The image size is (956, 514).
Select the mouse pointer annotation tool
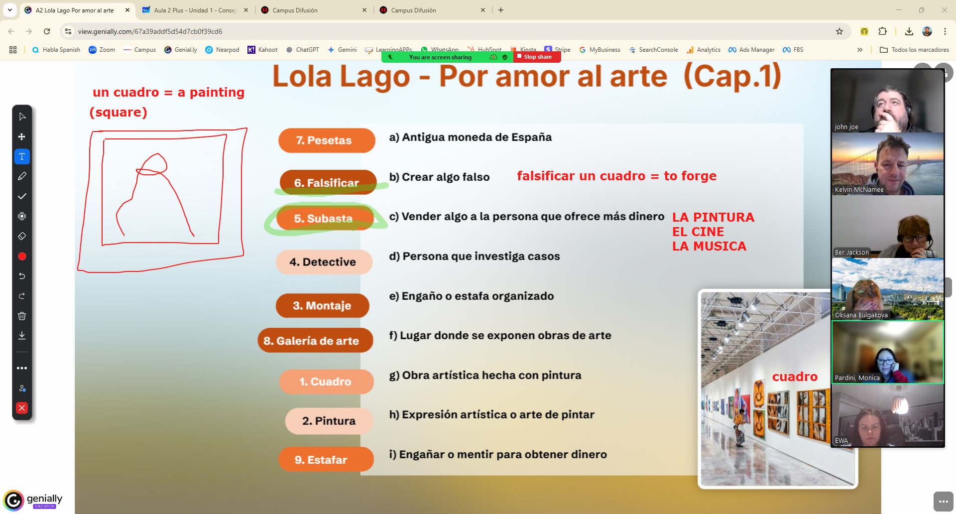point(22,117)
